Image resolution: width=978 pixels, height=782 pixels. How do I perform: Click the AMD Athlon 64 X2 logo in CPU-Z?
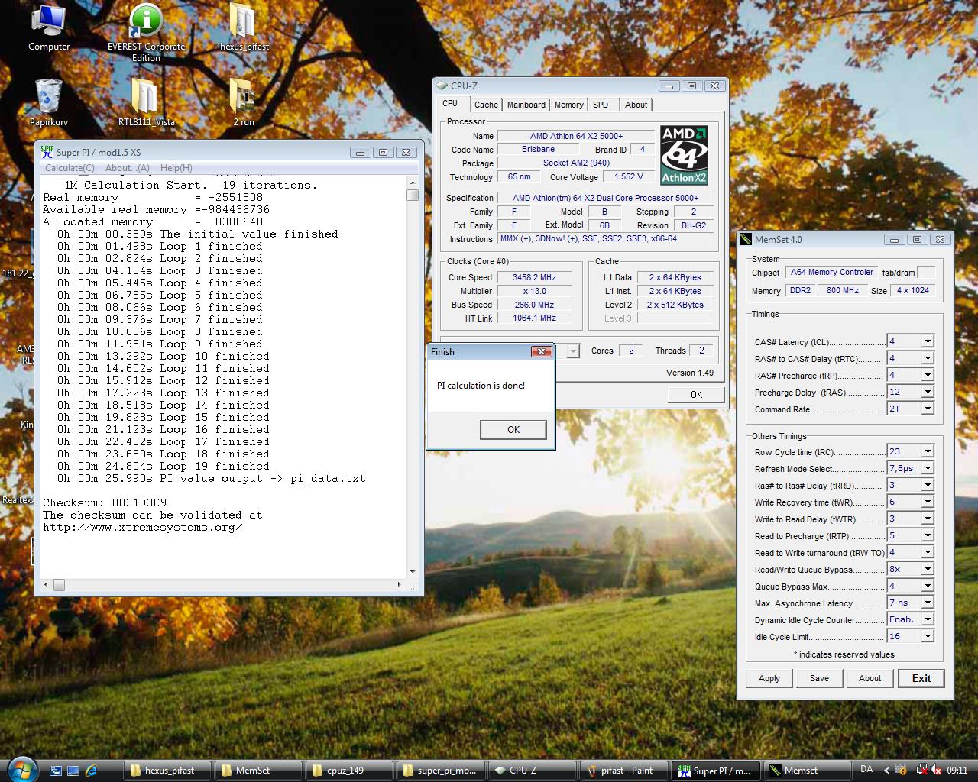point(684,155)
